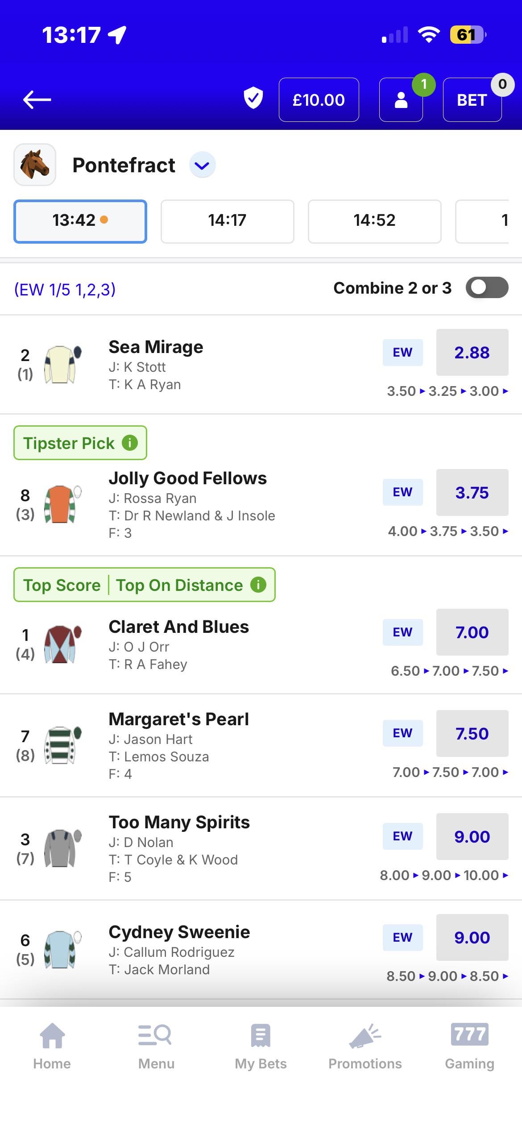Open the BET slip button
The image size is (522, 1130).
(472, 100)
